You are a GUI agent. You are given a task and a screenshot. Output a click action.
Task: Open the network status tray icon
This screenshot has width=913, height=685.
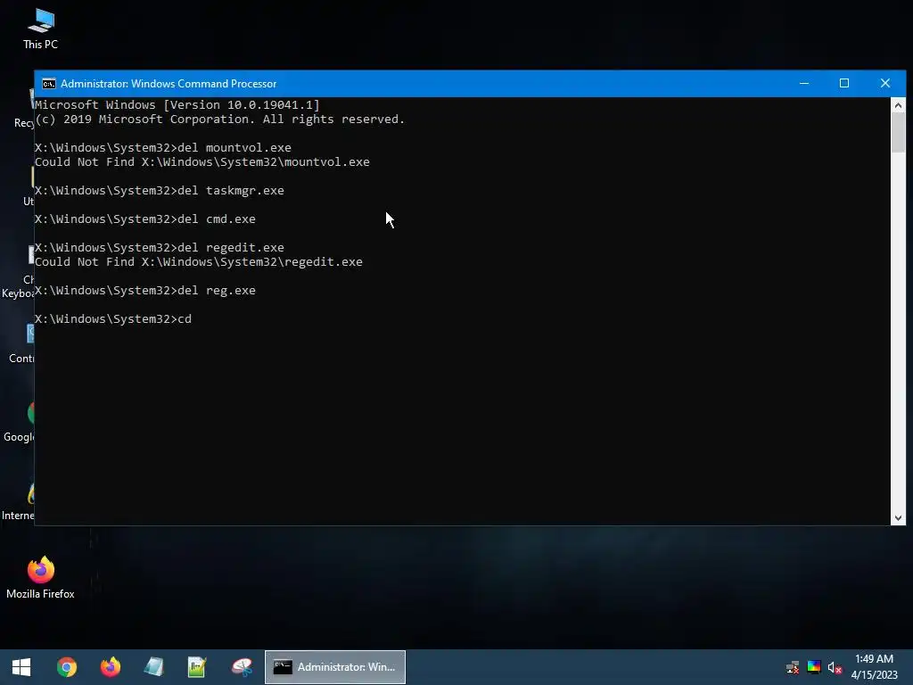[793, 667]
